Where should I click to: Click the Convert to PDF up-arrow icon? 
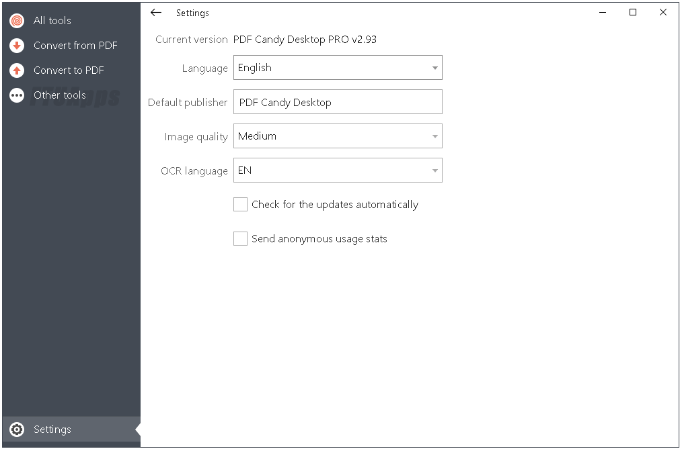17,70
